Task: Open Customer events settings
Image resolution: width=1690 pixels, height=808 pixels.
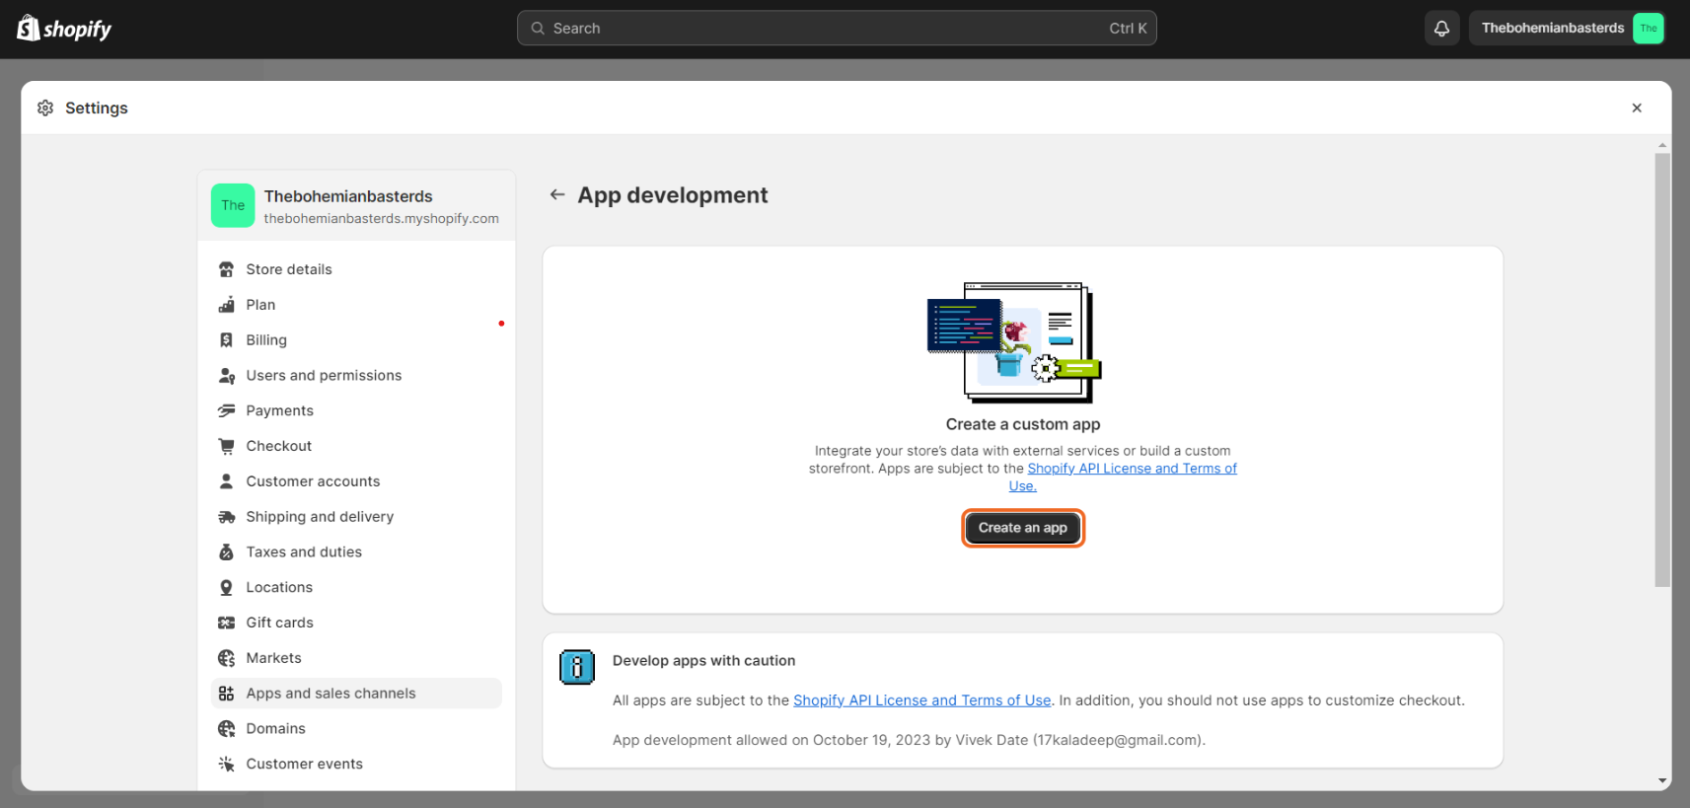Action: 356,764
